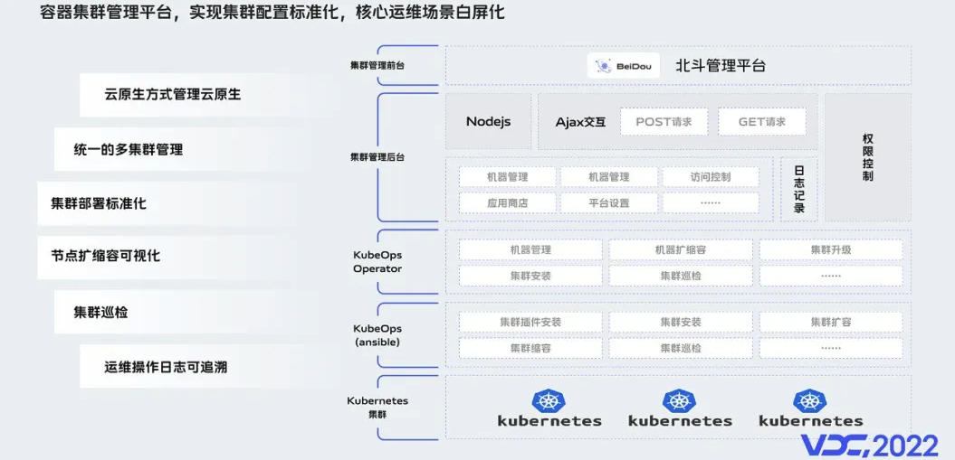
Task: Select the 集群管理前台 layer label
Action: 377,66
